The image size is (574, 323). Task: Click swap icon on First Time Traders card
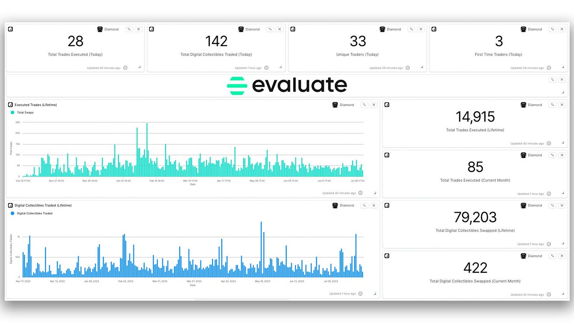tap(553, 29)
